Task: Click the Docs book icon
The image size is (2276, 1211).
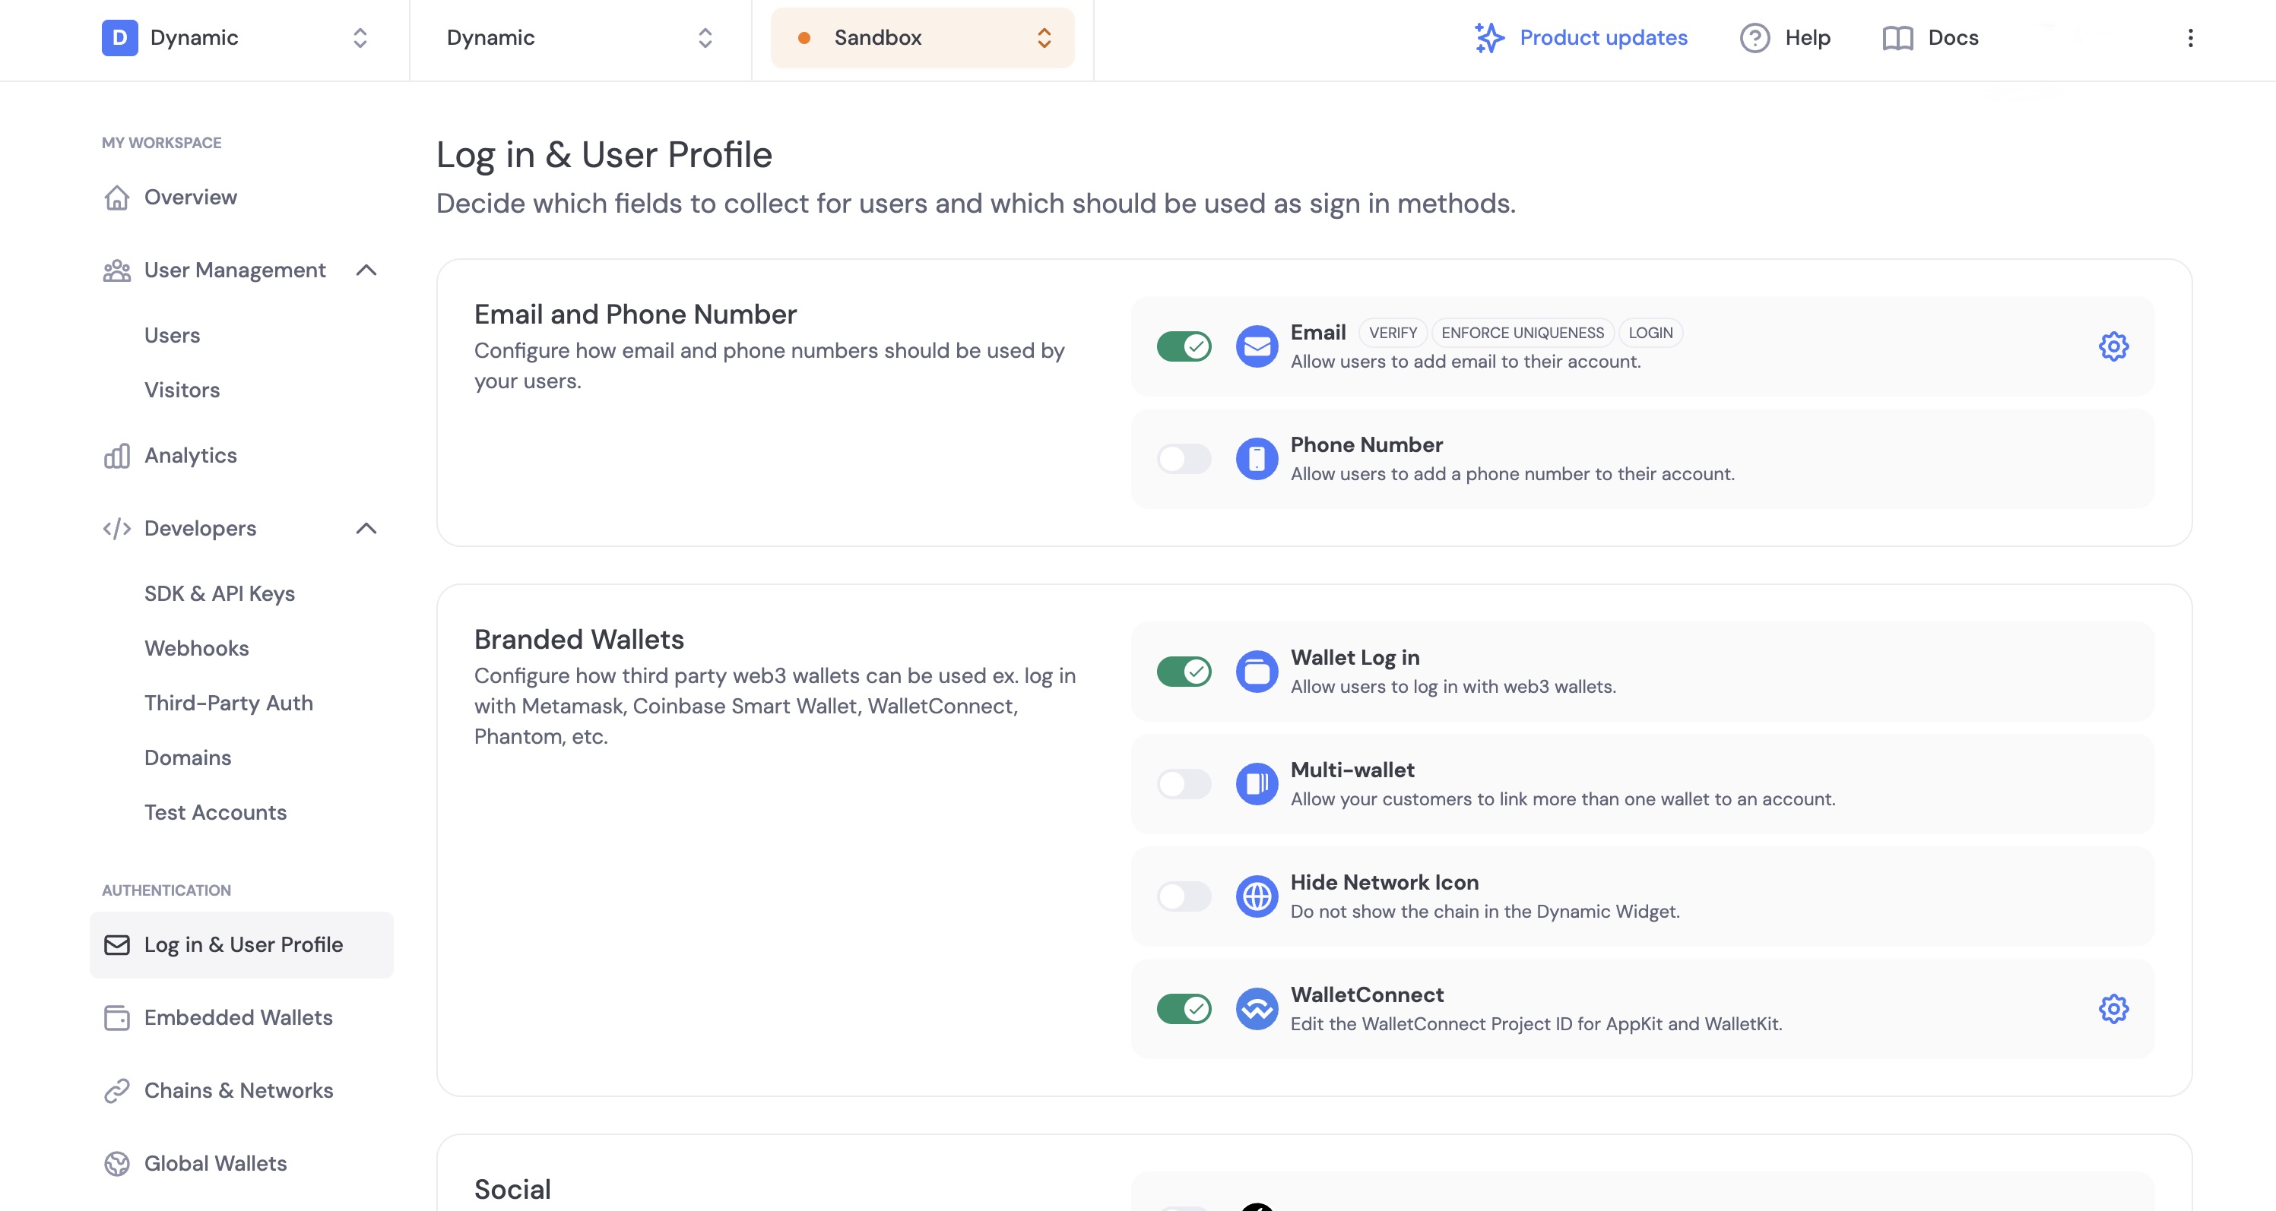Action: pyautogui.click(x=1897, y=38)
